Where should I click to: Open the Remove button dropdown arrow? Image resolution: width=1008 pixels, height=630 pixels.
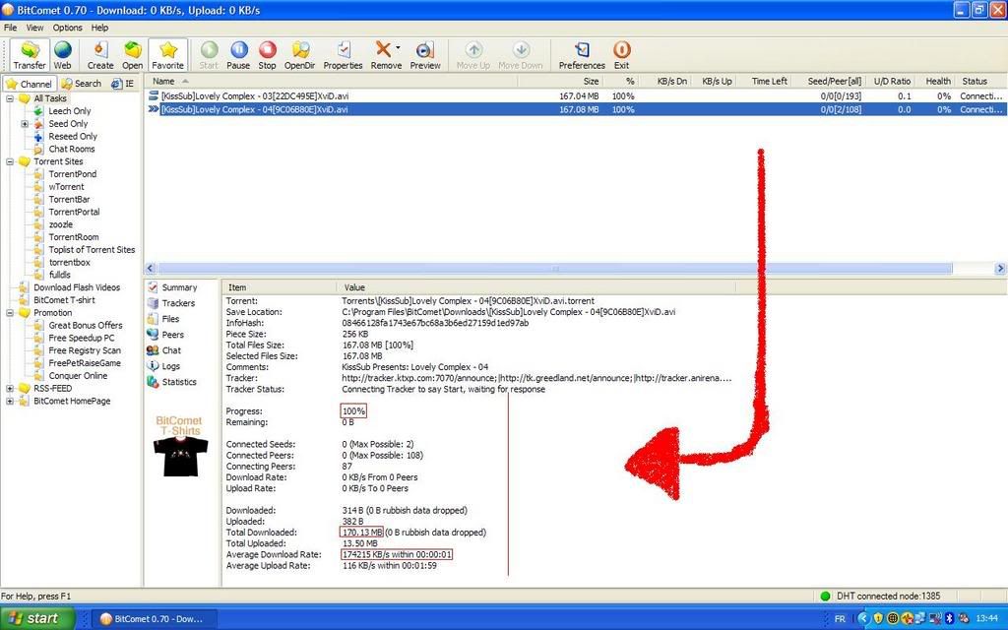398,48
